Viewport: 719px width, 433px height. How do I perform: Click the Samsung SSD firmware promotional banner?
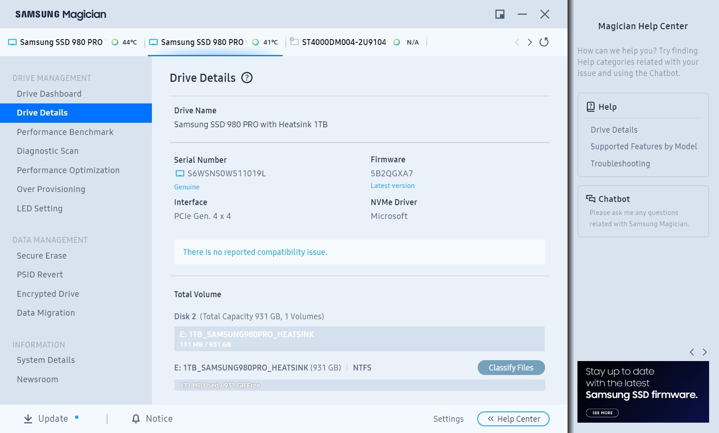click(x=643, y=392)
